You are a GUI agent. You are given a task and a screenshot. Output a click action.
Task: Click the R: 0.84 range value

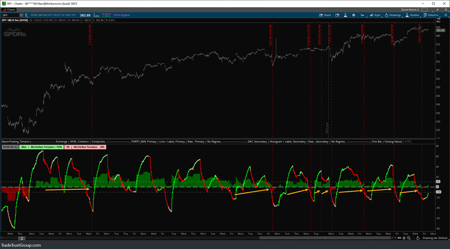pos(110,20)
